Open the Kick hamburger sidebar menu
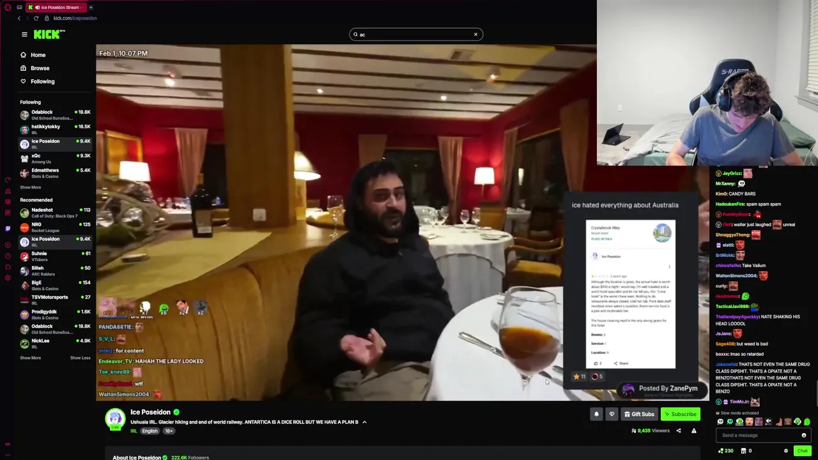 (x=24, y=34)
